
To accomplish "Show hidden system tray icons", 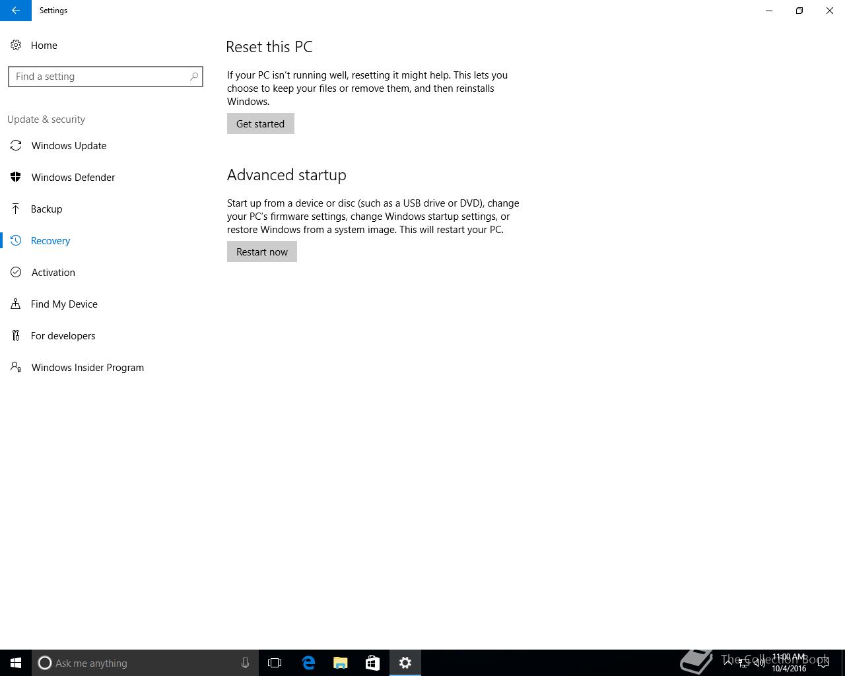I will pos(728,663).
